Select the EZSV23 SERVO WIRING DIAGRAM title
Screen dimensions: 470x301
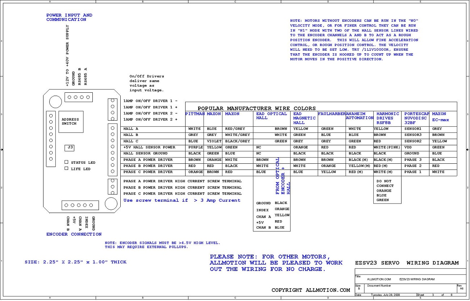tap(407, 263)
